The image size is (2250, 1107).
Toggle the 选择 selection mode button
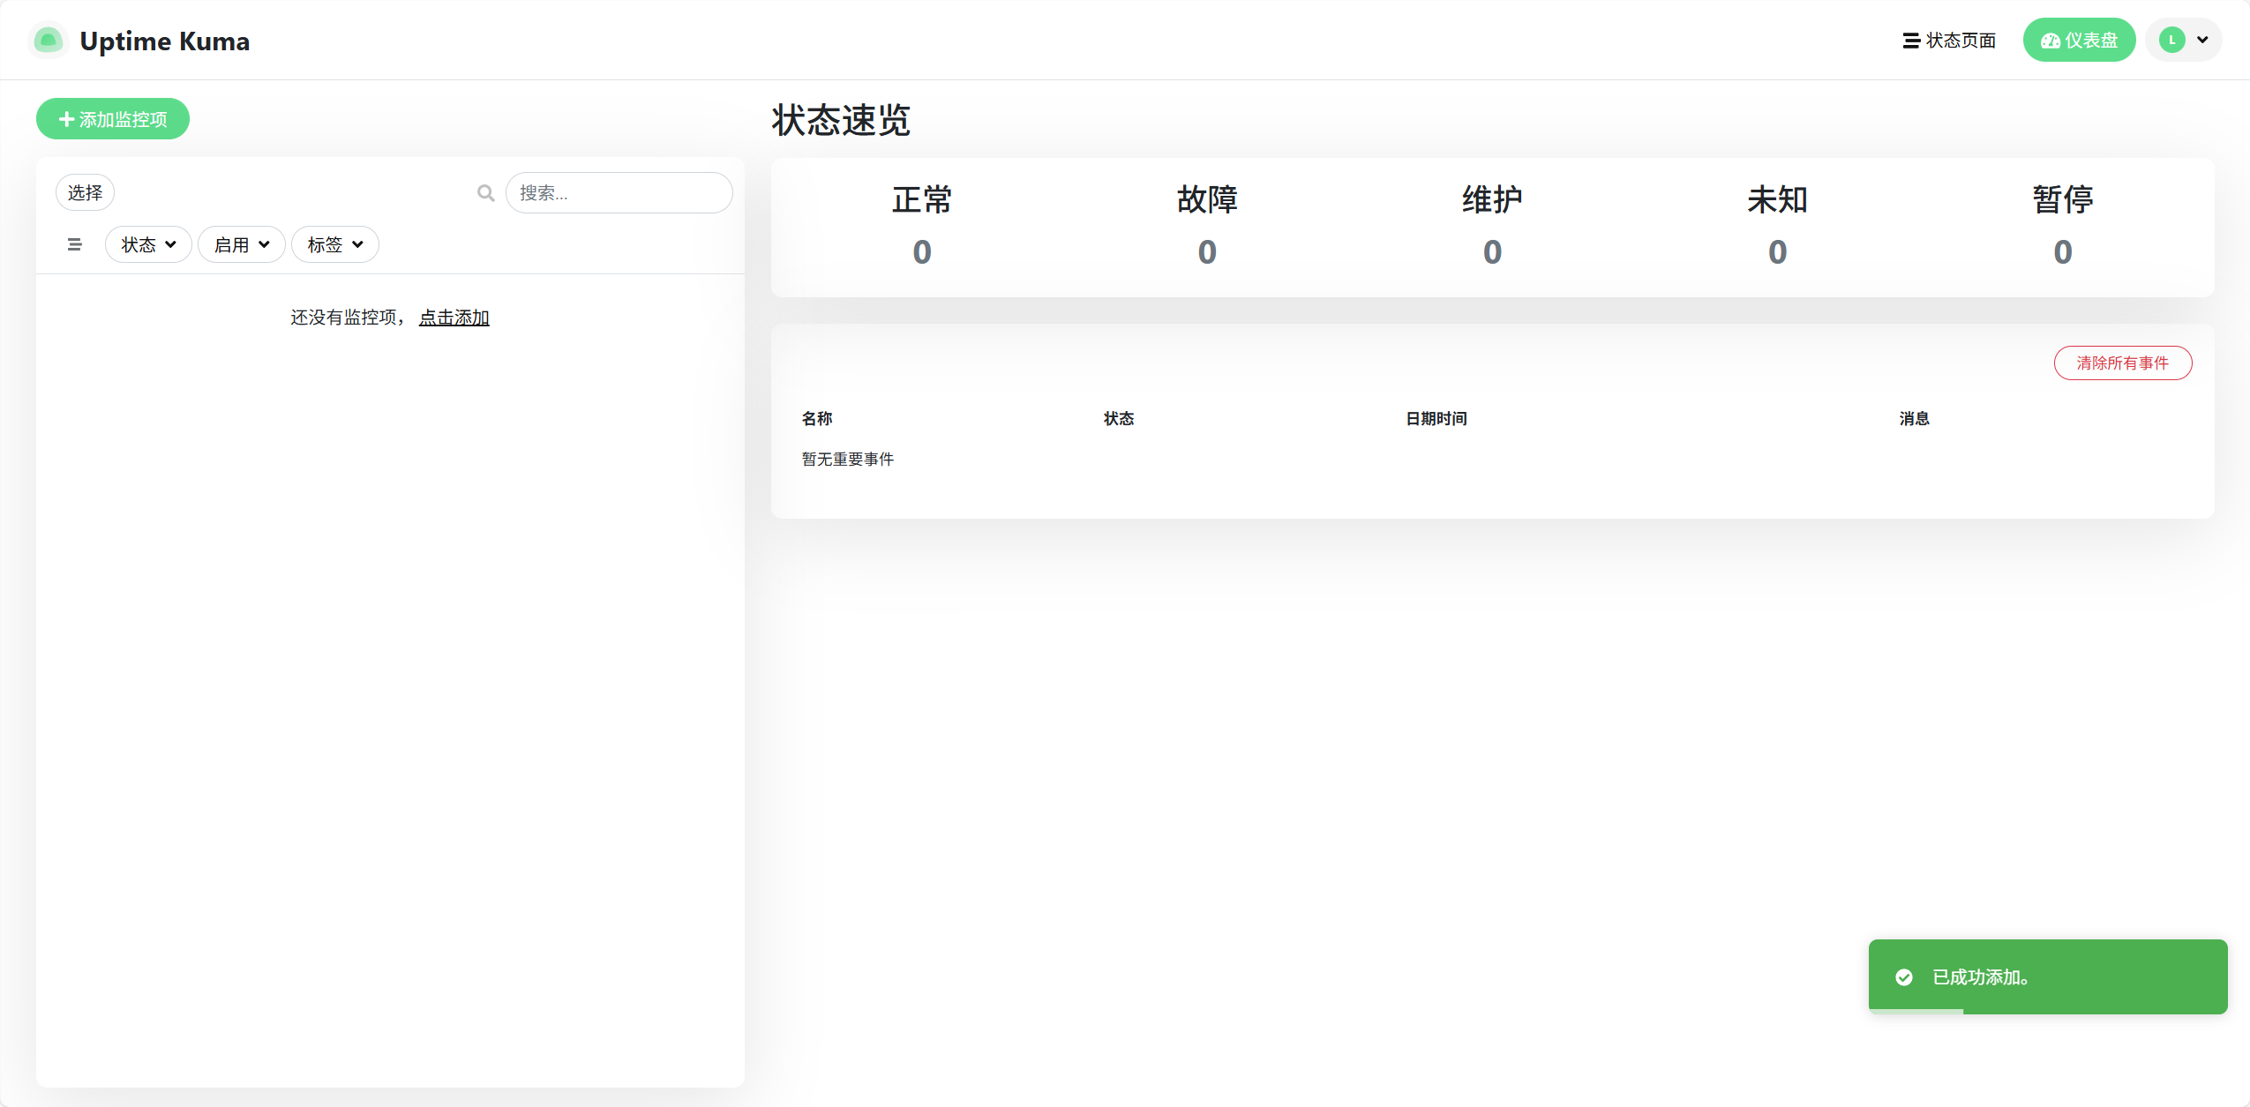[x=85, y=192]
